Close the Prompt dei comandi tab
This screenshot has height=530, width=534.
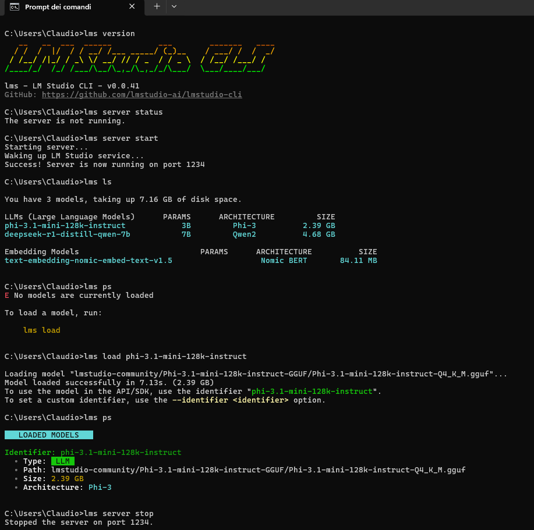point(132,6)
